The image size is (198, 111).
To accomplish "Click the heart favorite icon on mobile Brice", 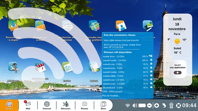I will click(x=150, y=56).
